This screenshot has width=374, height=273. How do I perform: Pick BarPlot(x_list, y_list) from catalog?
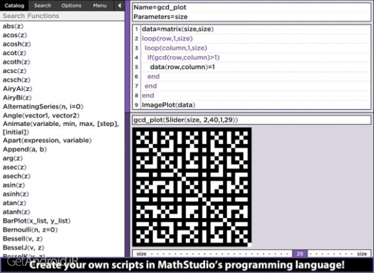37,221
